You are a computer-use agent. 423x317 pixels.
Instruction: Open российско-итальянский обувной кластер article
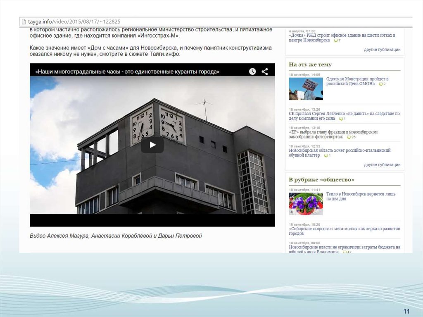(340, 153)
